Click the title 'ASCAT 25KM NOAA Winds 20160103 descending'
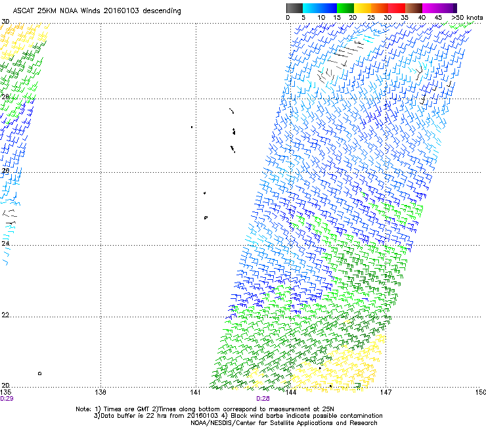486x427 pixels. pyautogui.click(x=97, y=11)
